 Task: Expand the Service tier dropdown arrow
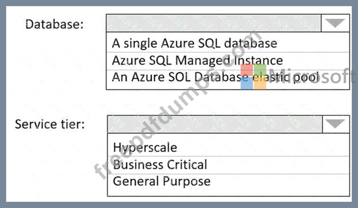pos(336,124)
